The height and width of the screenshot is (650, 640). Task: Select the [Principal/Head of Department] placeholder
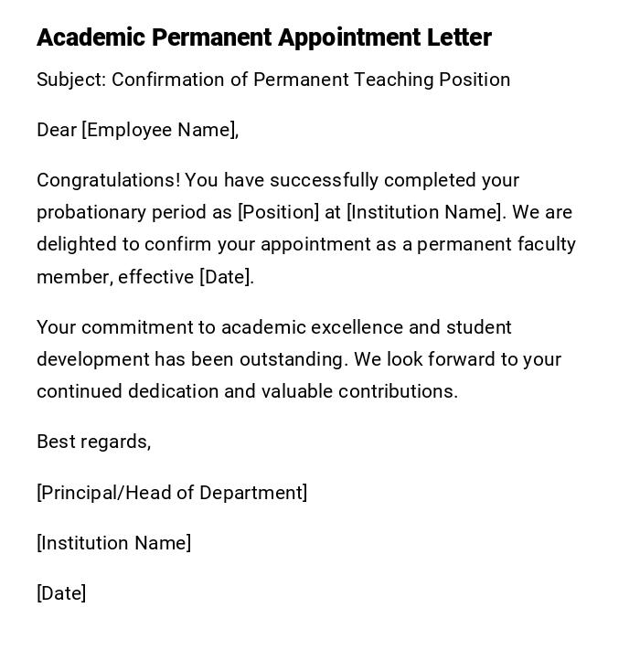172,493
